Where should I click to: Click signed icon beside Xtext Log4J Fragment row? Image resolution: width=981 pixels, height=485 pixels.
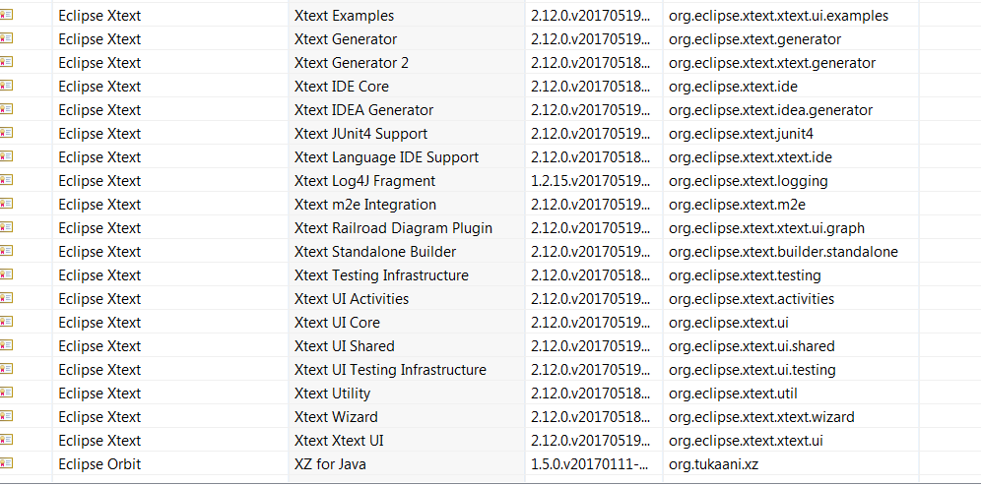pos(6,180)
